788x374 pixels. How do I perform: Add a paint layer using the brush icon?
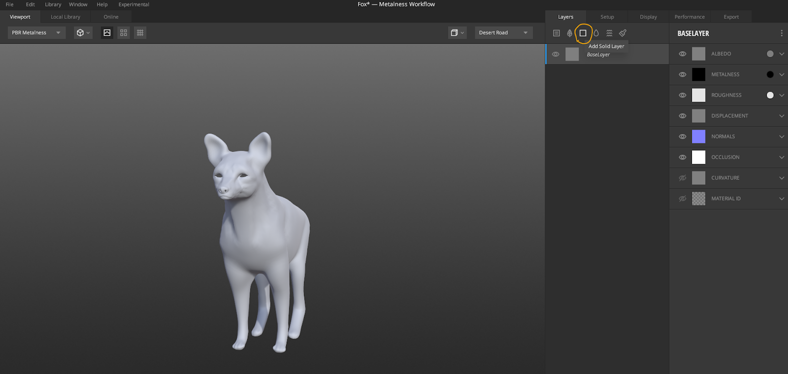click(x=623, y=33)
